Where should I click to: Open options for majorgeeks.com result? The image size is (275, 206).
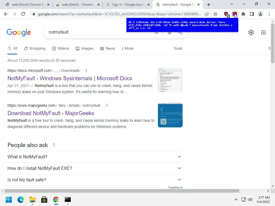107,105
